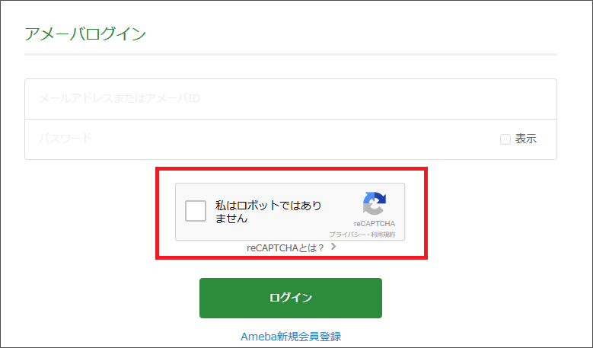
Task: Open the プライバシー link in reCAPTCHA
Action: coord(347,235)
